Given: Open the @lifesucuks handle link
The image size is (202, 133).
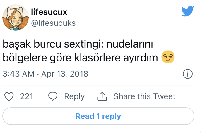Looking at the screenshot, I should click(53, 23).
